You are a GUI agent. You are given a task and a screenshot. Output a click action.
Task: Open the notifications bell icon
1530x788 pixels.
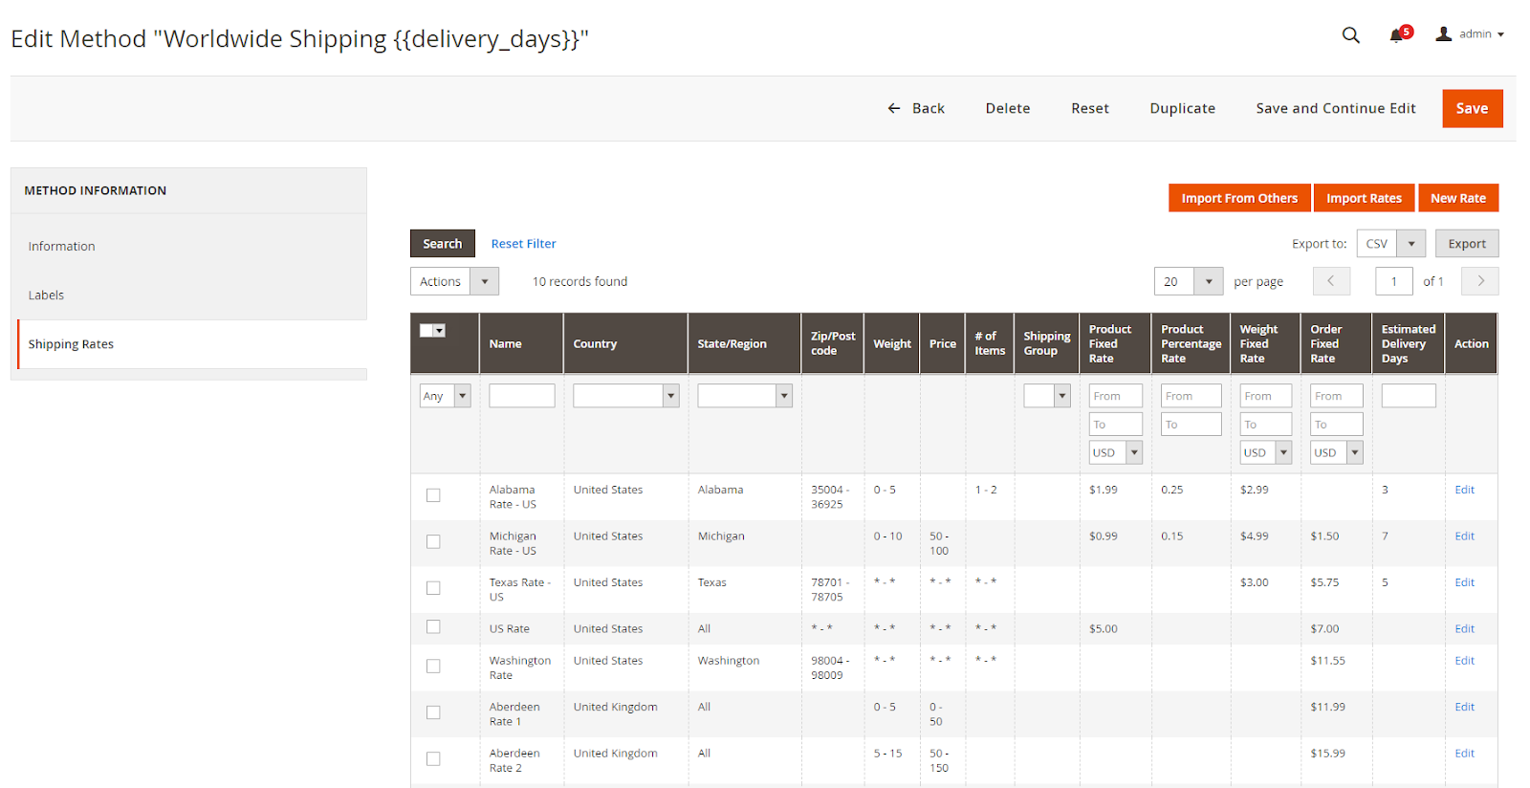click(x=1397, y=35)
